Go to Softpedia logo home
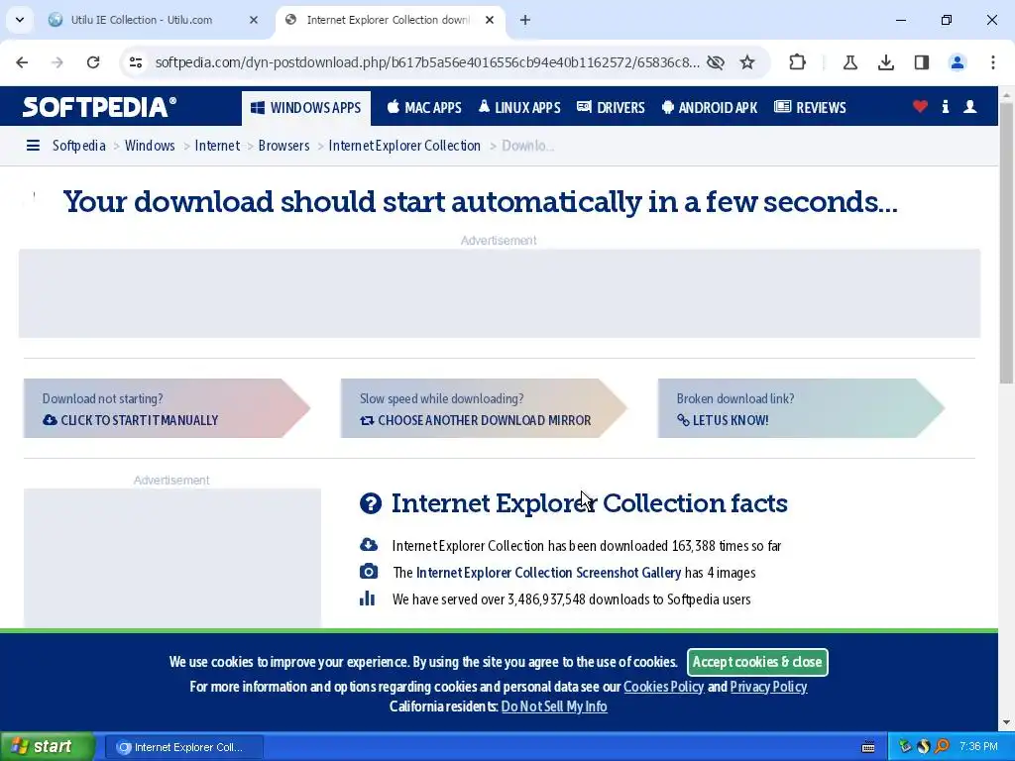The height and width of the screenshot is (761, 1015). tap(99, 107)
